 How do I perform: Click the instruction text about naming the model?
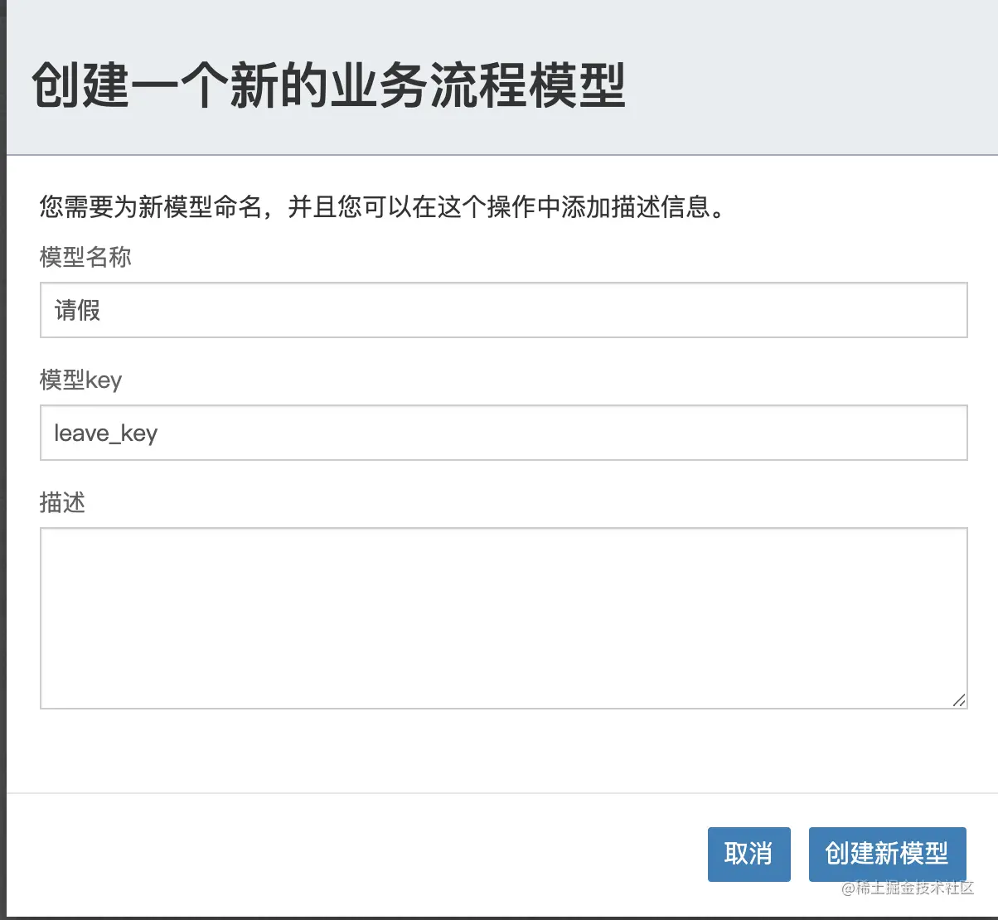pyautogui.click(x=380, y=209)
